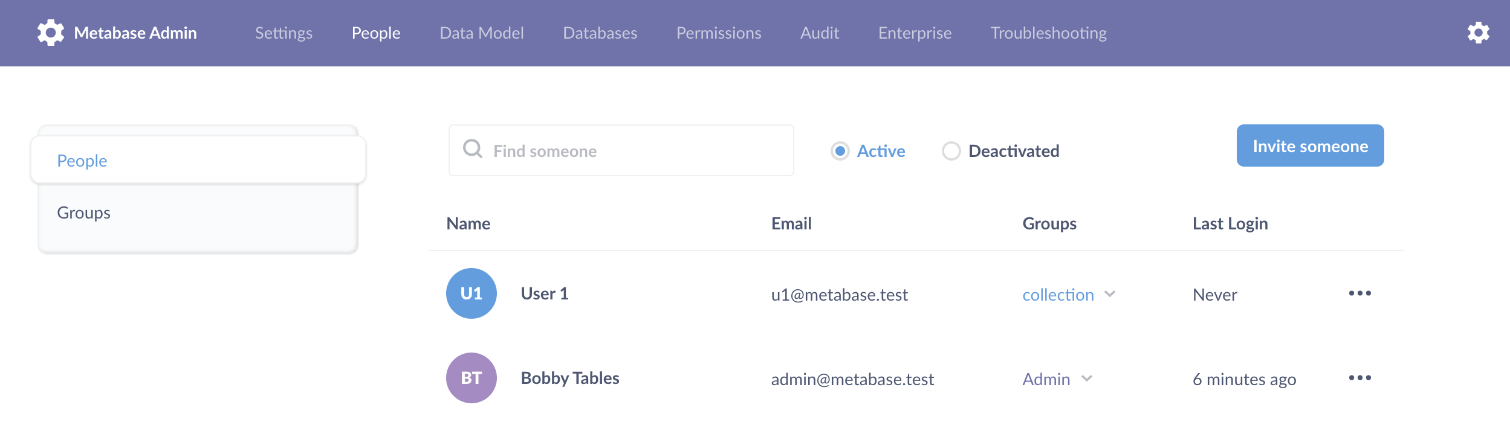This screenshot has width=1510, height=425.
Task: Click the magnifying glass search icon
Action: point(473,149)
